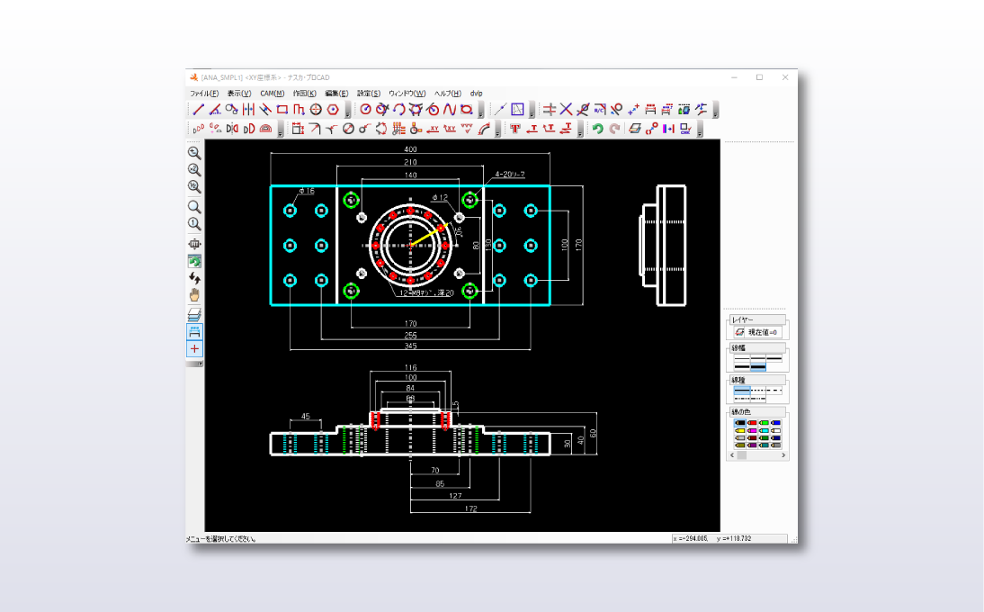Viewport: 984px width, 612px height.
Task: Select the crosshair circle tool
Action: (x=316, y=109)
